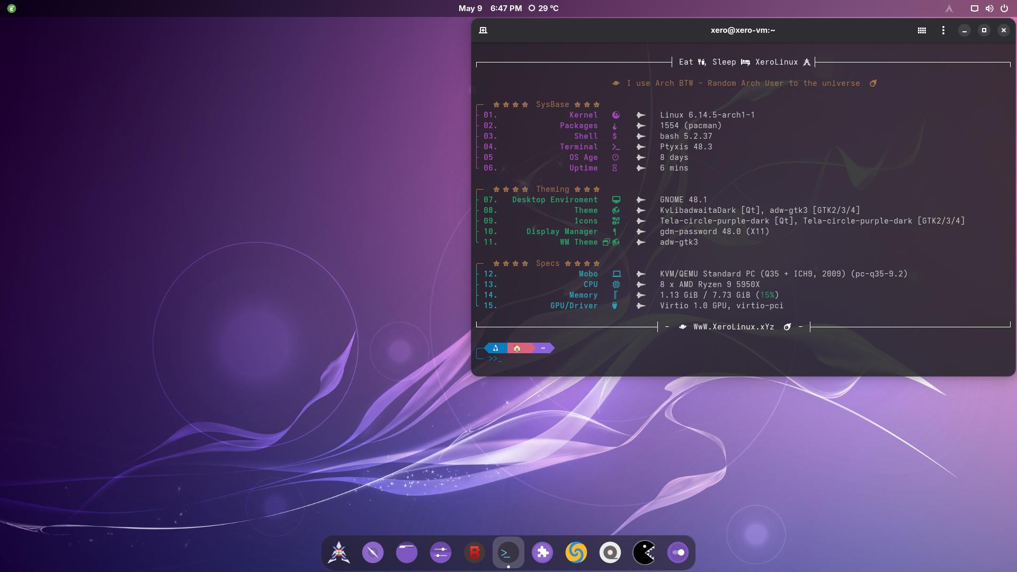1017x572 pixels.
Task: Select the KvLibadwaitaDark theme line
Action: click(x=760, y=210)
